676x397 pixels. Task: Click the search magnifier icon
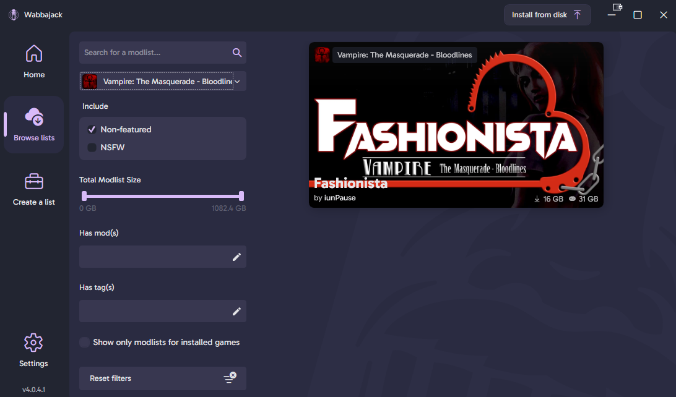(237, 53)
